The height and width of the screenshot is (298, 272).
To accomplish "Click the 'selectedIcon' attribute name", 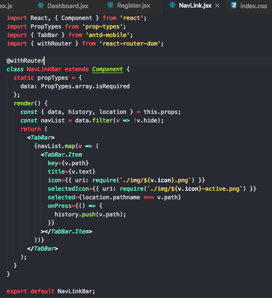I will tap(68, 189).
